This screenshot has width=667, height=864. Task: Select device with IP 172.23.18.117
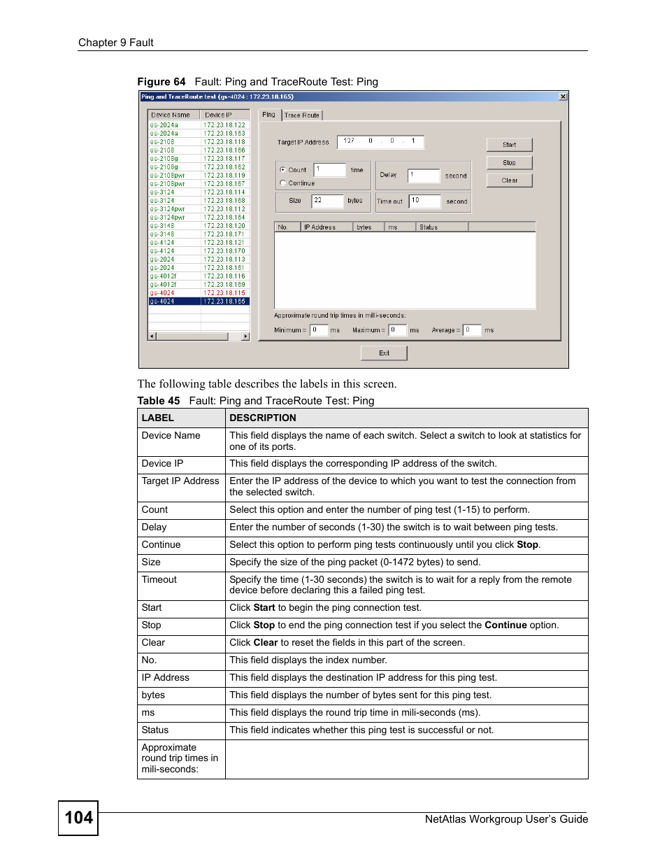(x=225, y=159)
